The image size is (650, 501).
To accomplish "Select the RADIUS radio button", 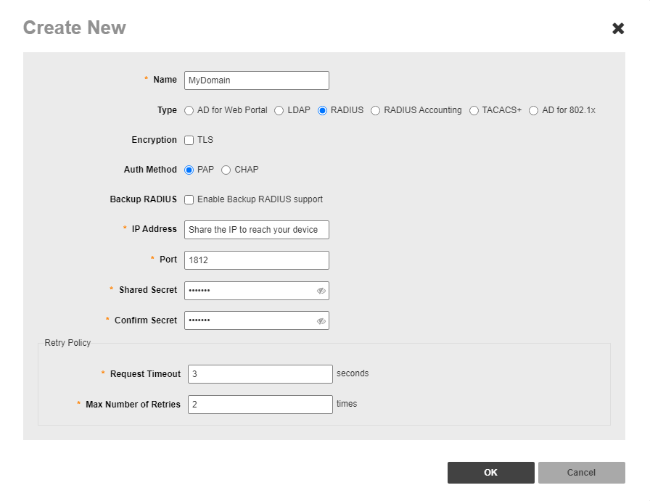I will (x=322, y=111).
